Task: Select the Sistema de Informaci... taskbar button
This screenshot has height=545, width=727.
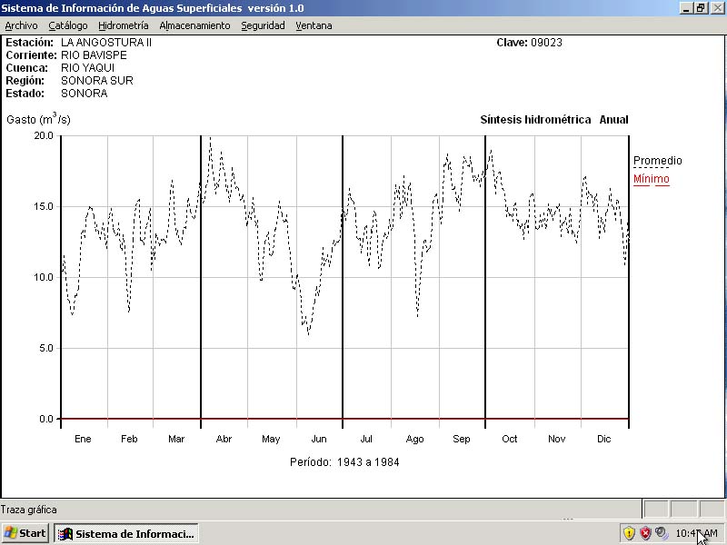Action: click(x=126, y=533)
